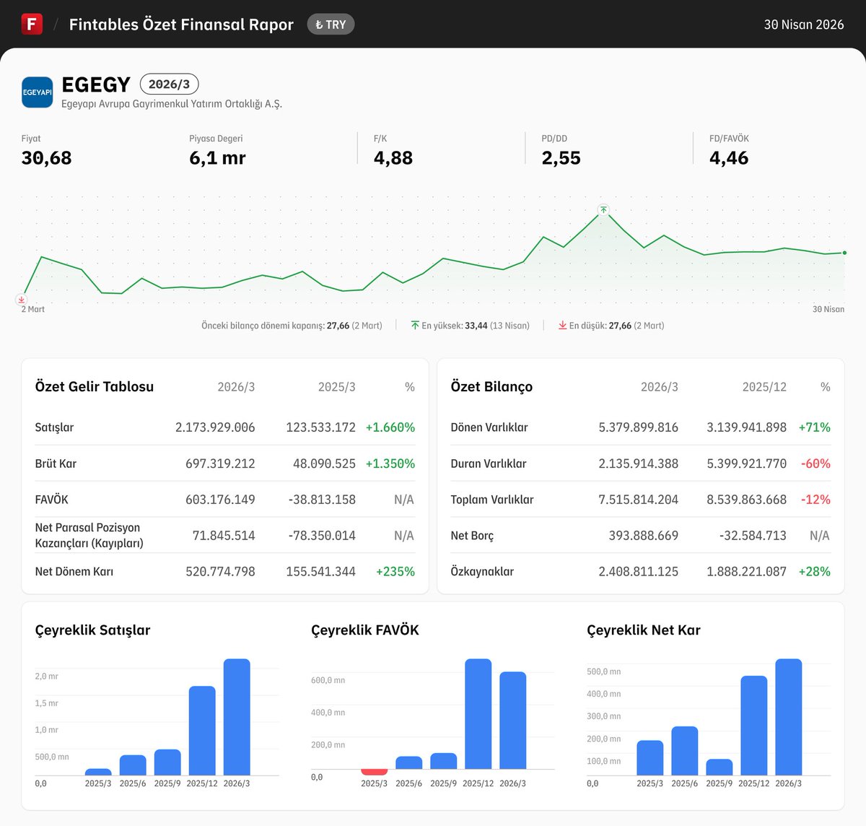Click the 2026/3 bar in Çeyreklik Net Kar

[x=789, y=717]
